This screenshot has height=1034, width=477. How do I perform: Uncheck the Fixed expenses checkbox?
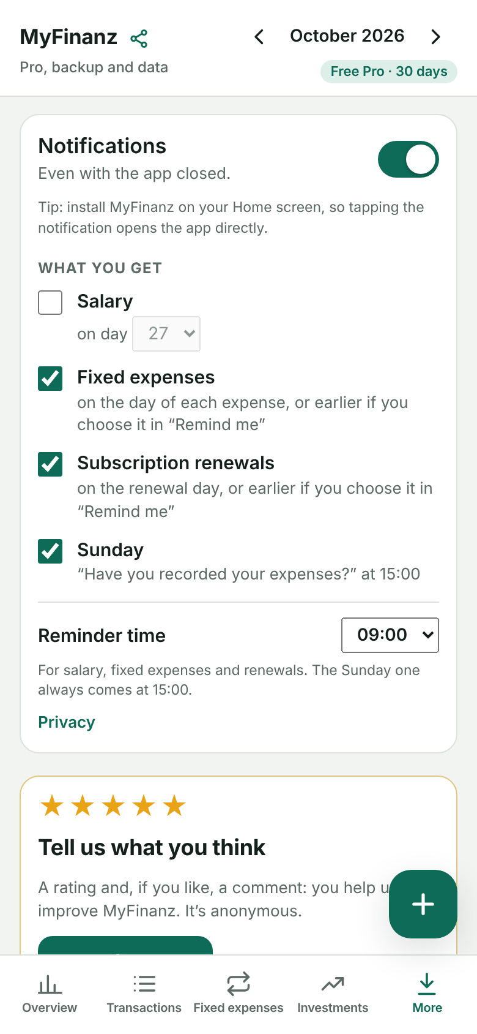pyautogui.click(x=50, y=379)
